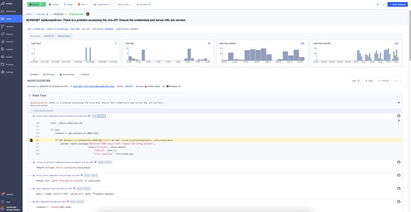The width and height of the screenshot is (411, 212).
Task: Toggle locals for _get frame
Action: click(87, 188)
